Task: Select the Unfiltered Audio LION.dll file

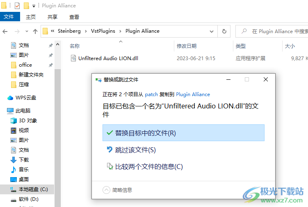Action: tap(108, 59)
